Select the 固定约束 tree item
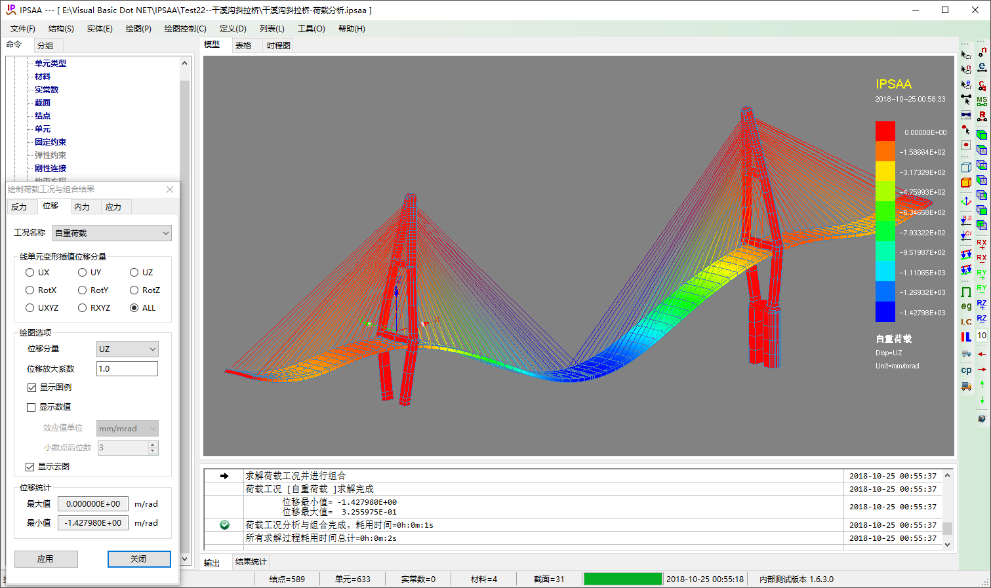The width and height of the screenshot is (991, 588). [51, 142]
